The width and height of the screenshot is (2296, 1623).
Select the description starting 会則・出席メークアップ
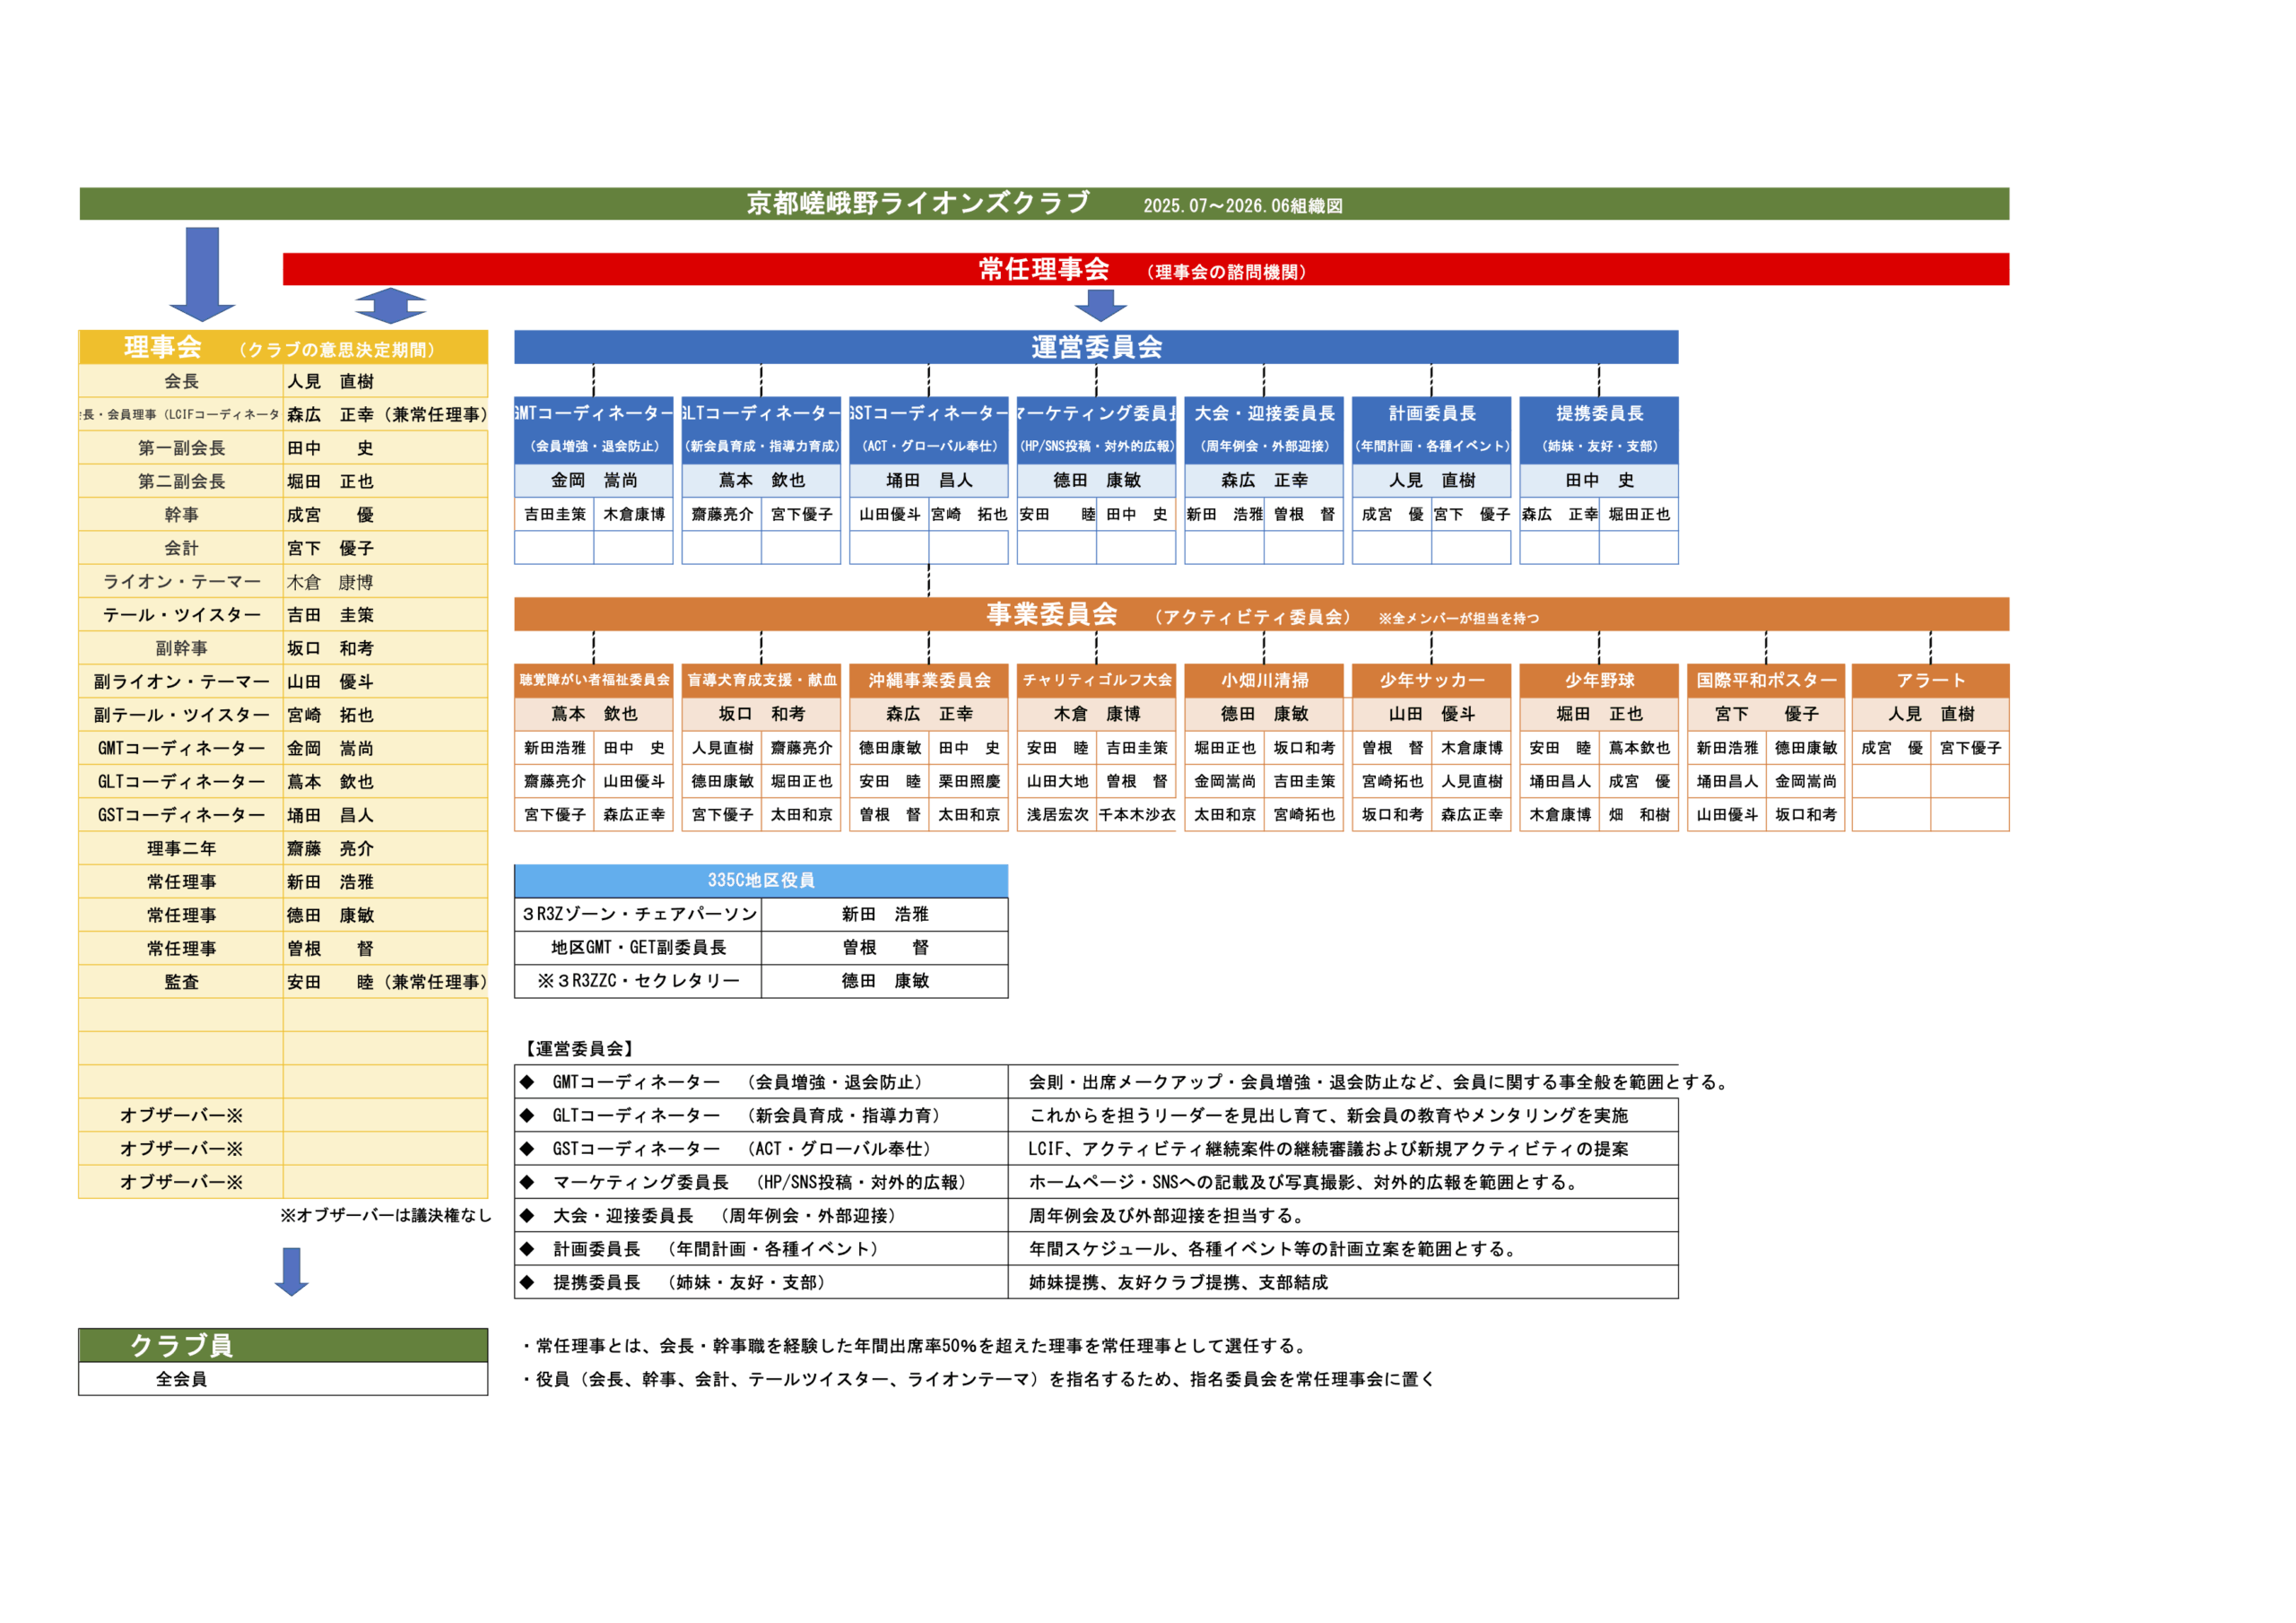[1379, 1082]
